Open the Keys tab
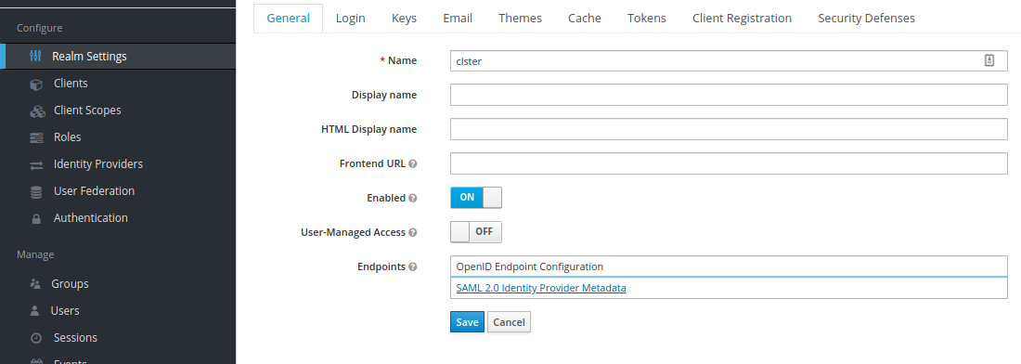The height and width of the screenshot is (364, 1021). 404,19
